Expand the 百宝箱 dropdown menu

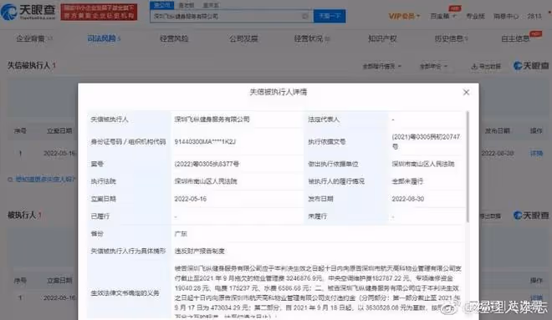(443, 16)
